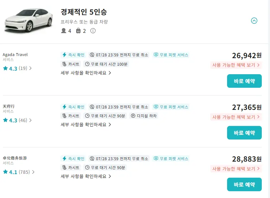Click the lightning 즉시 확인 icon for Agada Travel
This screenshot has width=270, height=198.
pyautogui.click(x=64, y=55)
